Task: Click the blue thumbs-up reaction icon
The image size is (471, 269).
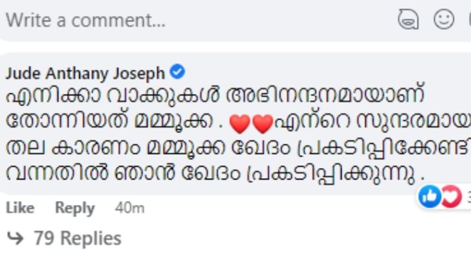Action: pyautogui.click(x=429, y=197)
